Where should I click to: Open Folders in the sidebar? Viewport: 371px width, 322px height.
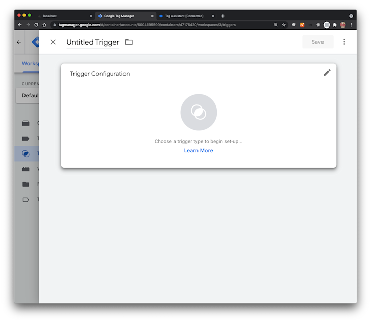point(27,184)
